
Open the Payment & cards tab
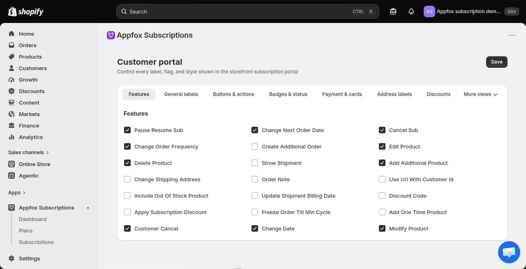(x=342, y=94)
